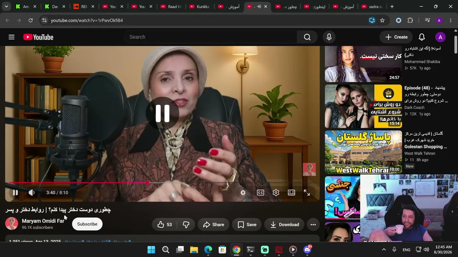Close the active YouTube tab

[x=265, y=6]
